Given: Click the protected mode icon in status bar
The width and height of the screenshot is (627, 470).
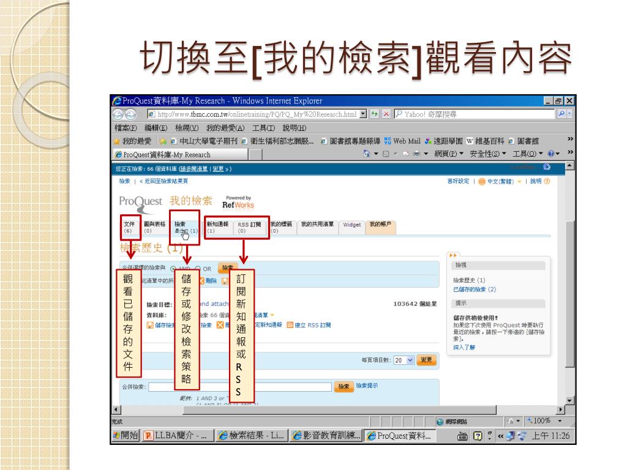Looking at the screenshot, I should click(x=510, y=421).
